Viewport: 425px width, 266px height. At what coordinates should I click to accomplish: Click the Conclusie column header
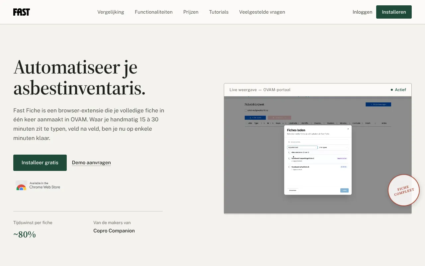pyautogui.click(x=356, y=123)
